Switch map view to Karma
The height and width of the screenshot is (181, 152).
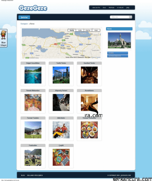(x=88, y=30)
